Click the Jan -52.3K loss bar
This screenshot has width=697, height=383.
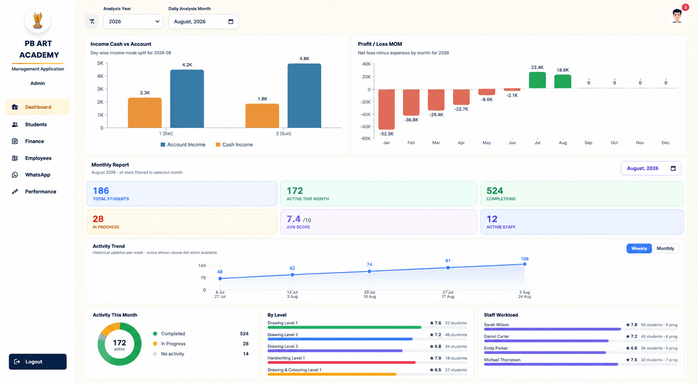[386, 110]
